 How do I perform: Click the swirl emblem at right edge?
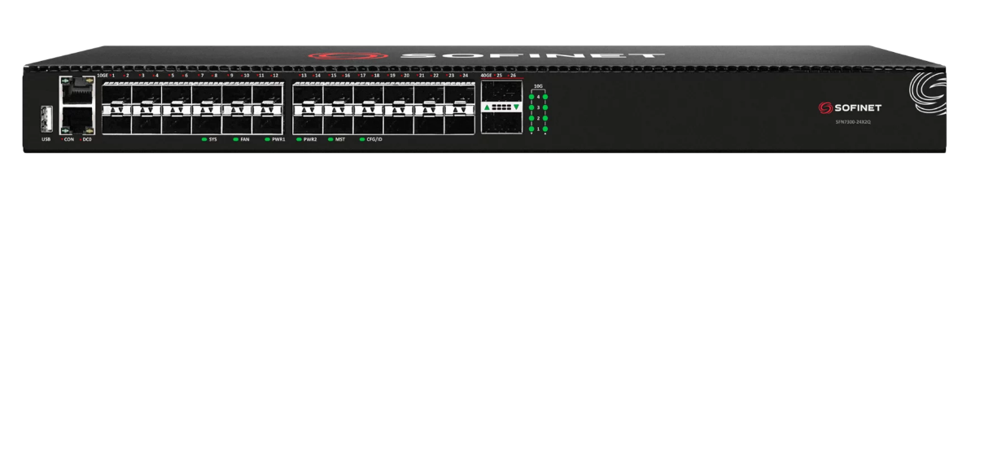pyautogui.click(x=927, y=93)
